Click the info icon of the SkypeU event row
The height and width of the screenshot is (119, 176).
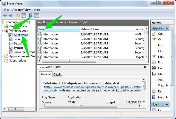[40, 57]
